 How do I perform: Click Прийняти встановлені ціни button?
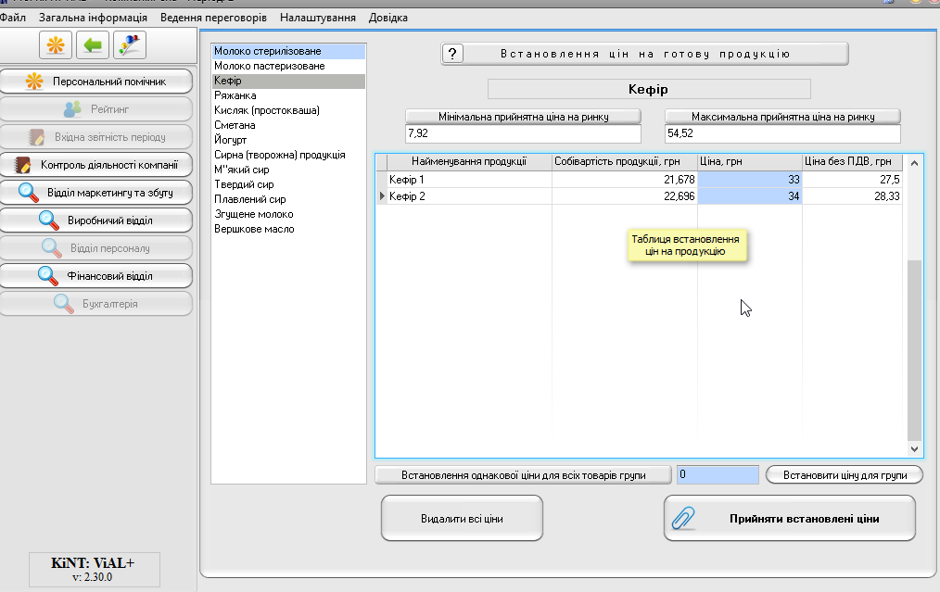click(790, 518)
